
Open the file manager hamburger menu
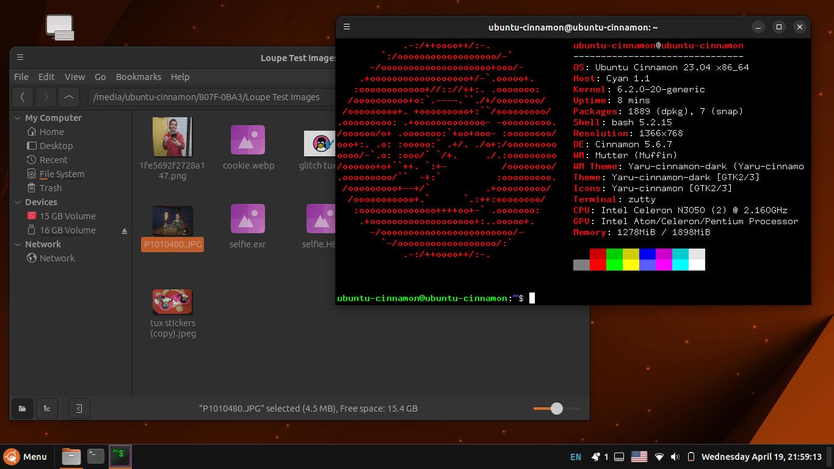[x=20, y=57]
